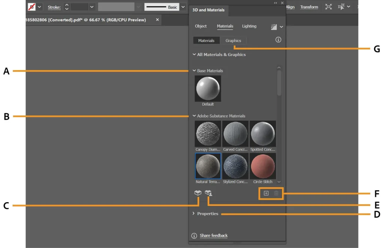The height and width of the screenshot is (248, 384).
Task: Click the info icon beside Graphics
Action: tap(278, 40)
